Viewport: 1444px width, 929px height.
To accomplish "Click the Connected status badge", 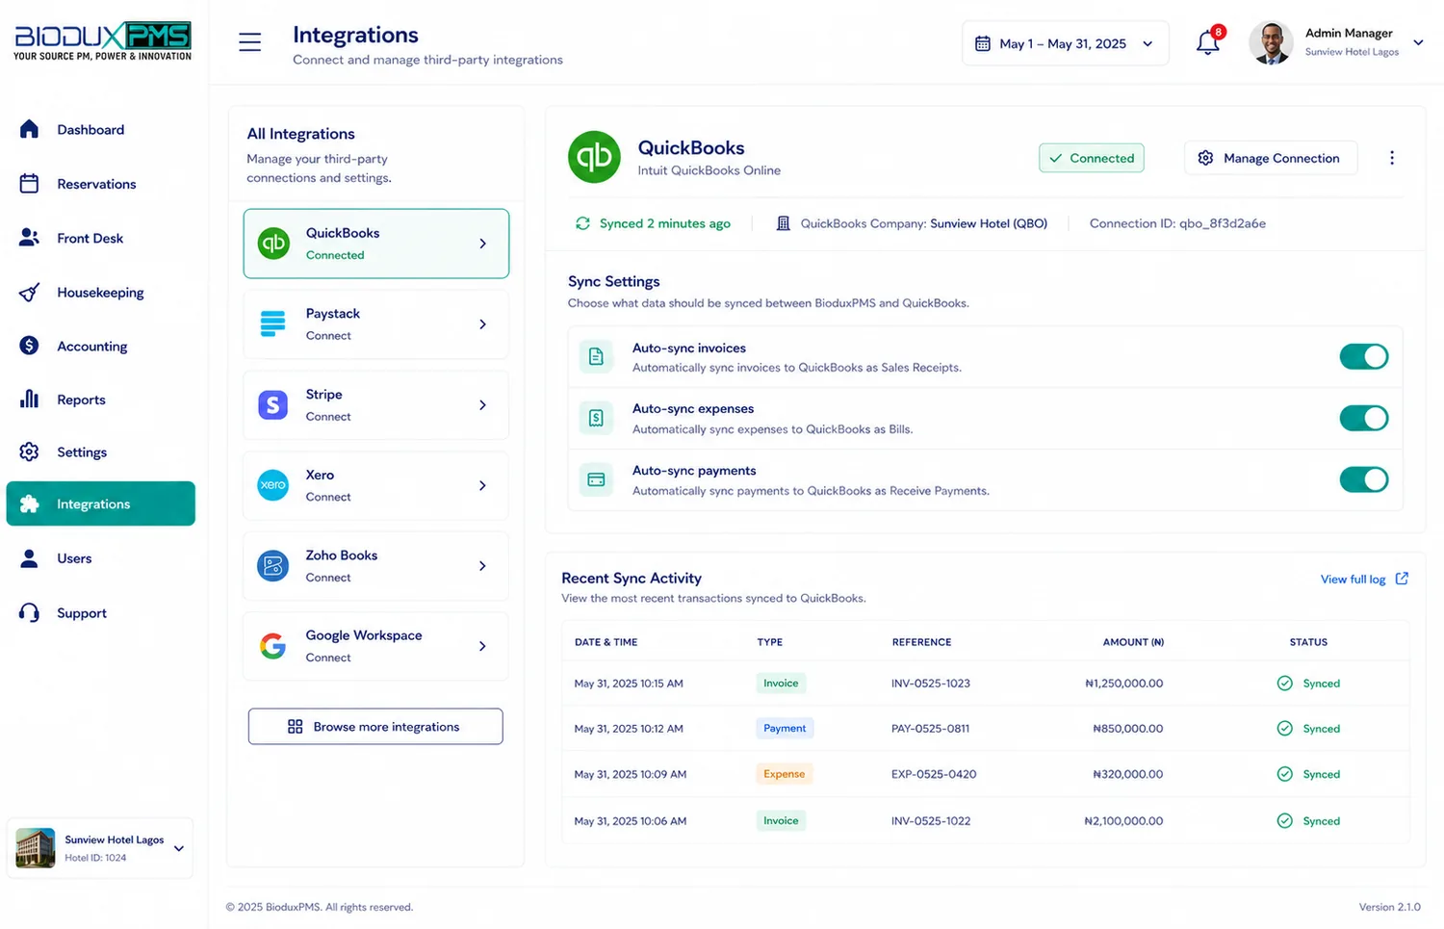I will pos(1092,158).
